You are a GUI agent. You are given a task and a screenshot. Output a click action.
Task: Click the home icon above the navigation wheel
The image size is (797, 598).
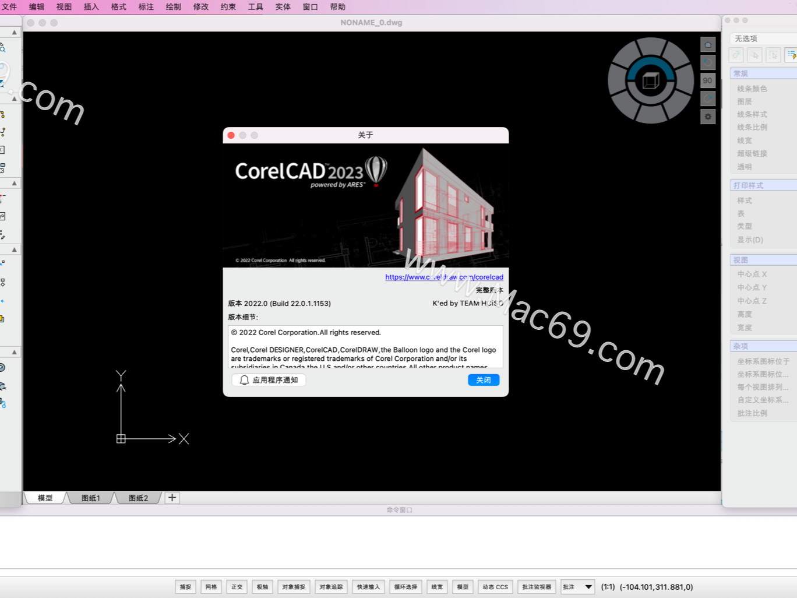[x=708, y=44]
